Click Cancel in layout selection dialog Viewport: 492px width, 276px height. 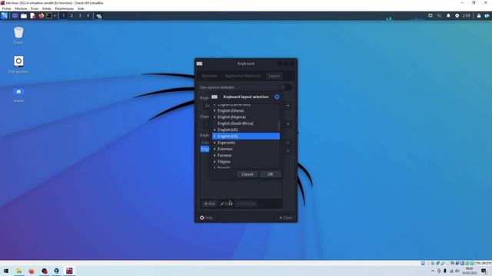pyautogui.click(x=248, y=174)
